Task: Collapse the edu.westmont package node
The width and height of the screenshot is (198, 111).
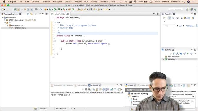Action: tap(7, 25)
